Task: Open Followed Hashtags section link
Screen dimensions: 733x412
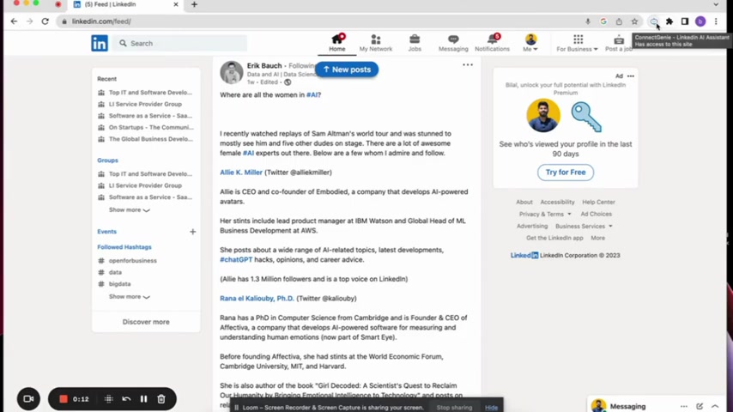Action: click(x=124, y=247)
